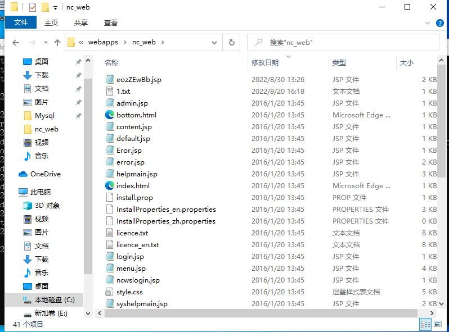This screenshot has width=449, height=332.
Task: Click the search nc_web input box
Action: pyautogui.click(x=343, y=42)
